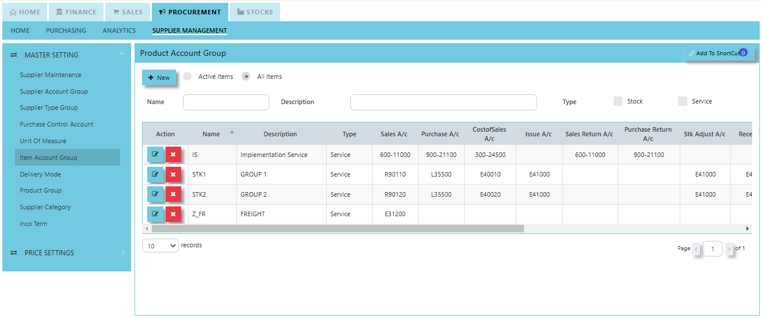Screen dimensions: 762x318
Task: Open Supplier Type Group link
Action: tap(49, 108)
